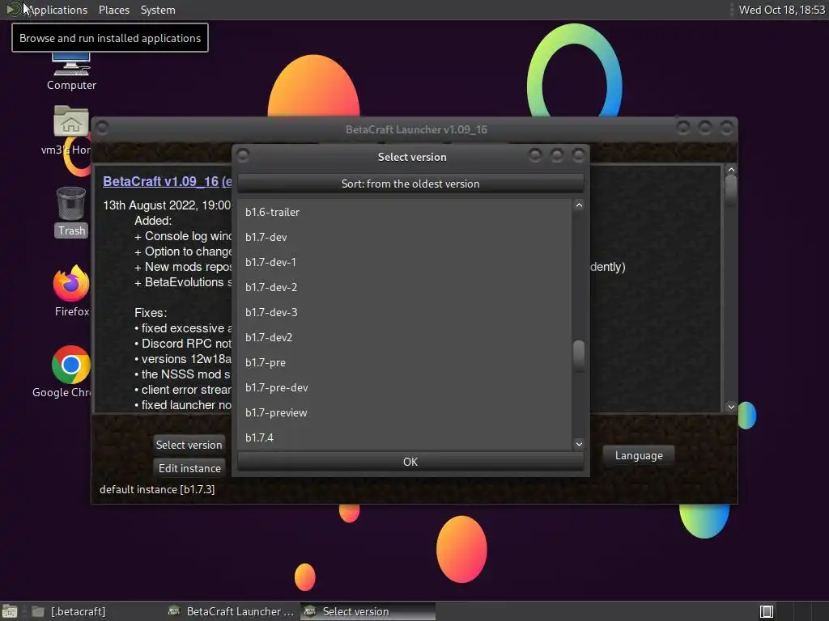This screenshot has width=829, height=621.
Task: Minimize the Select version dialog
Action: click(x=535, y=155)
